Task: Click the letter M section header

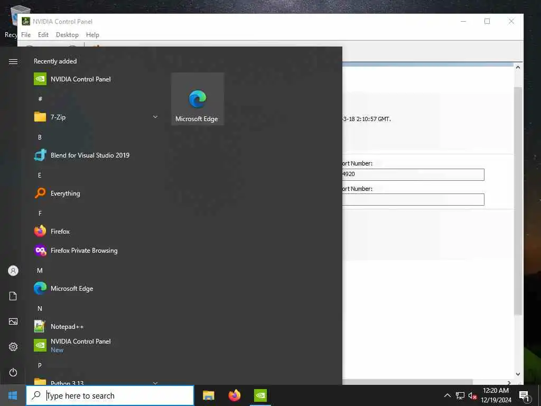Action: [40, 270]
